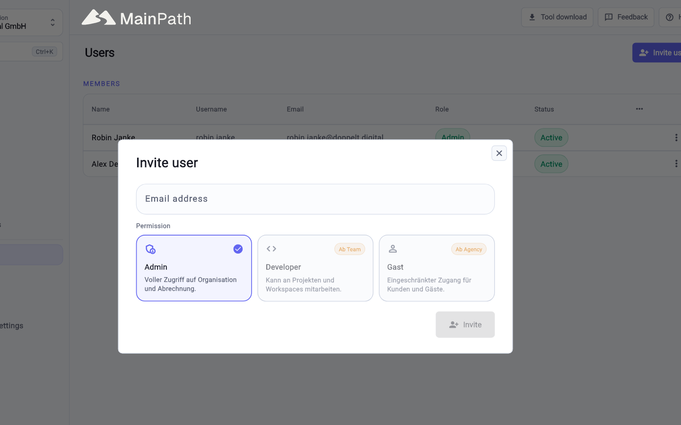This screenshot has height=425, width=681.
Task: Click the Invite user button in header
Action: (x=657, y=53)
